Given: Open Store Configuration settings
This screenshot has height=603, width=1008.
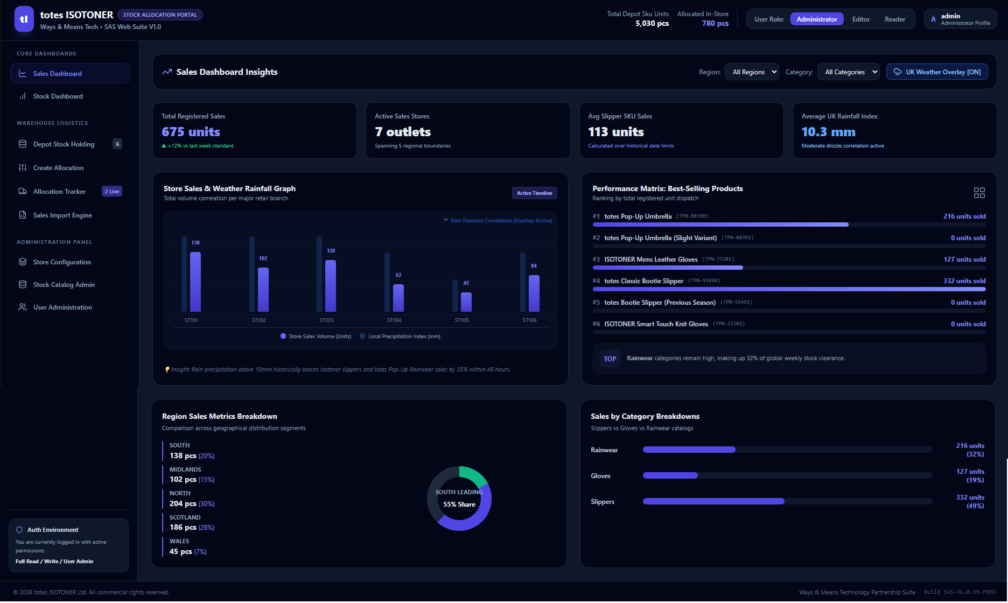Looking at the screenshot, I should point(70,262).
